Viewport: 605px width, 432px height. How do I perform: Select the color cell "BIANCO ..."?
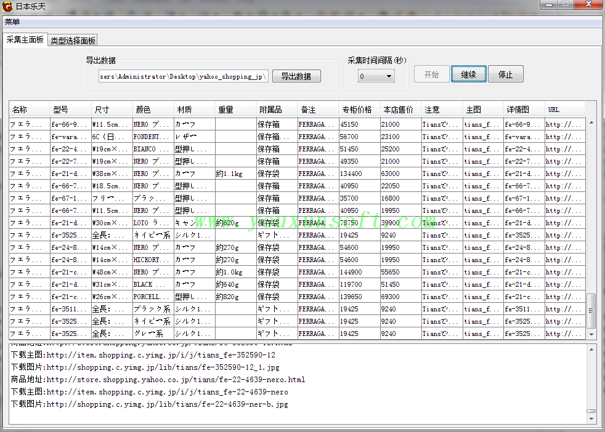click(x=153, y=149)
